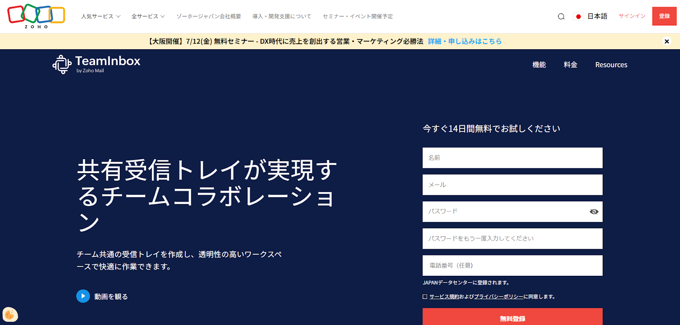This screenshot has width=680, height=325.
Task: Open 導入・開発支援について menu item
Action: pyautogui.click(x=282, y=17)
